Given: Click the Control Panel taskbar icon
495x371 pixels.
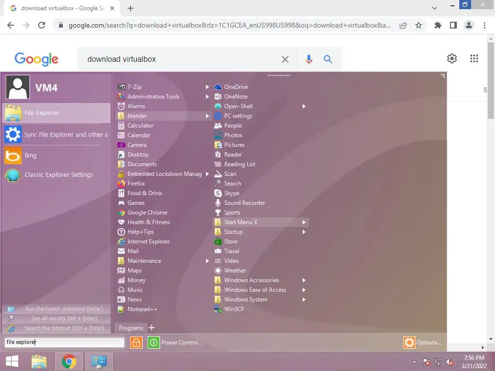Looking at the screenshot, I should point(99,361).
